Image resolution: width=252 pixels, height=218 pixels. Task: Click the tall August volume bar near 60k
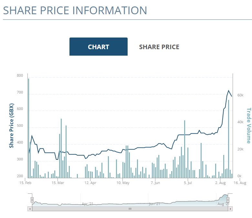pos(229,139)
